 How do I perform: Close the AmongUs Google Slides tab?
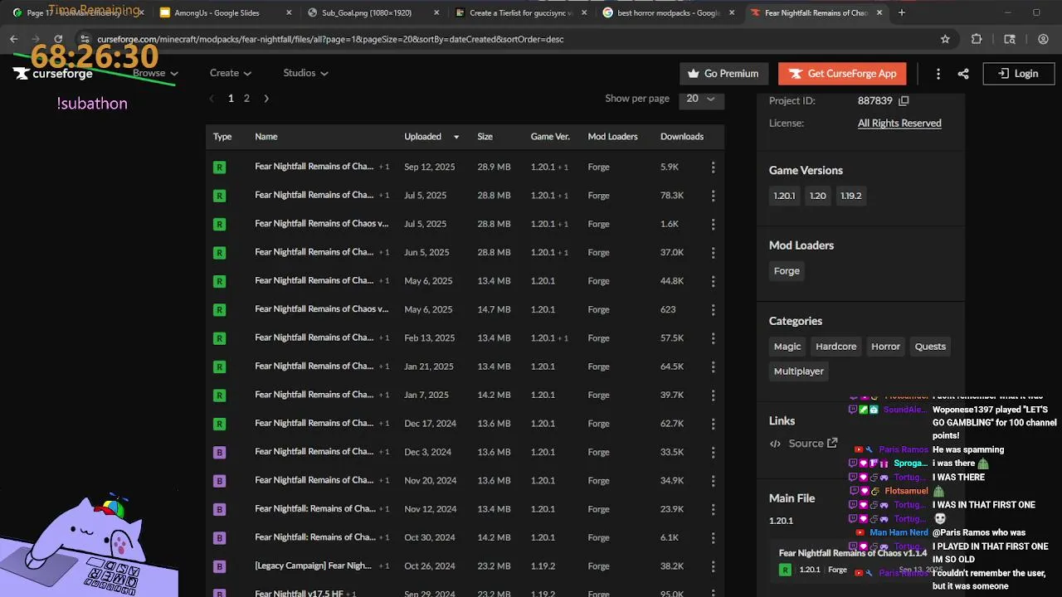point(289,12)
